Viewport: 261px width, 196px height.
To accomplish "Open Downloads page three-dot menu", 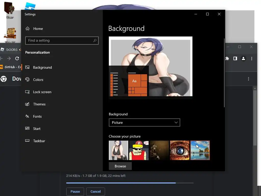I will click(x=249, y=79).
